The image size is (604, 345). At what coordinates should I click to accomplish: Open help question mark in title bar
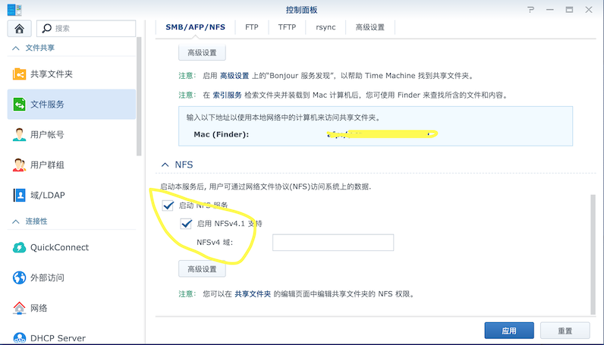pos(531,10)
